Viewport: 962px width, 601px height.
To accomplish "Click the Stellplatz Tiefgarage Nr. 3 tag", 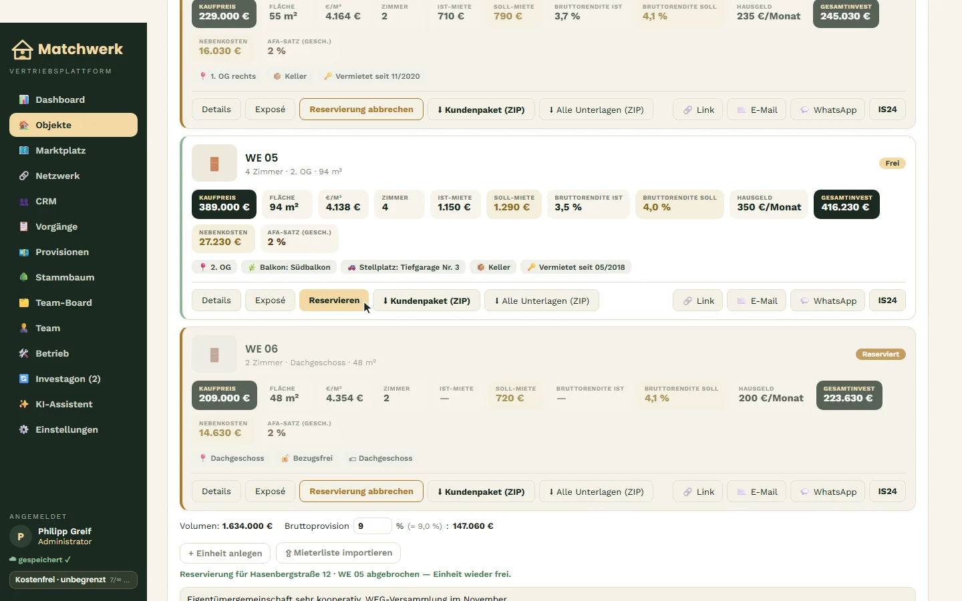I will [404, 267].
